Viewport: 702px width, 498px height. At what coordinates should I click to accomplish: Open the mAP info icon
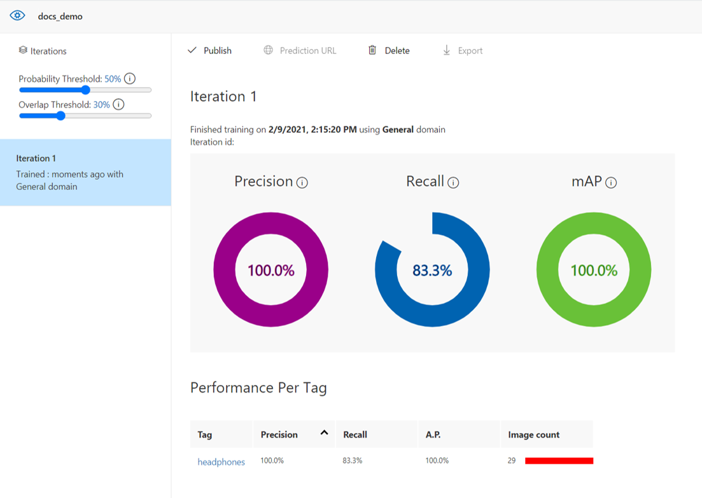(611, 183)
